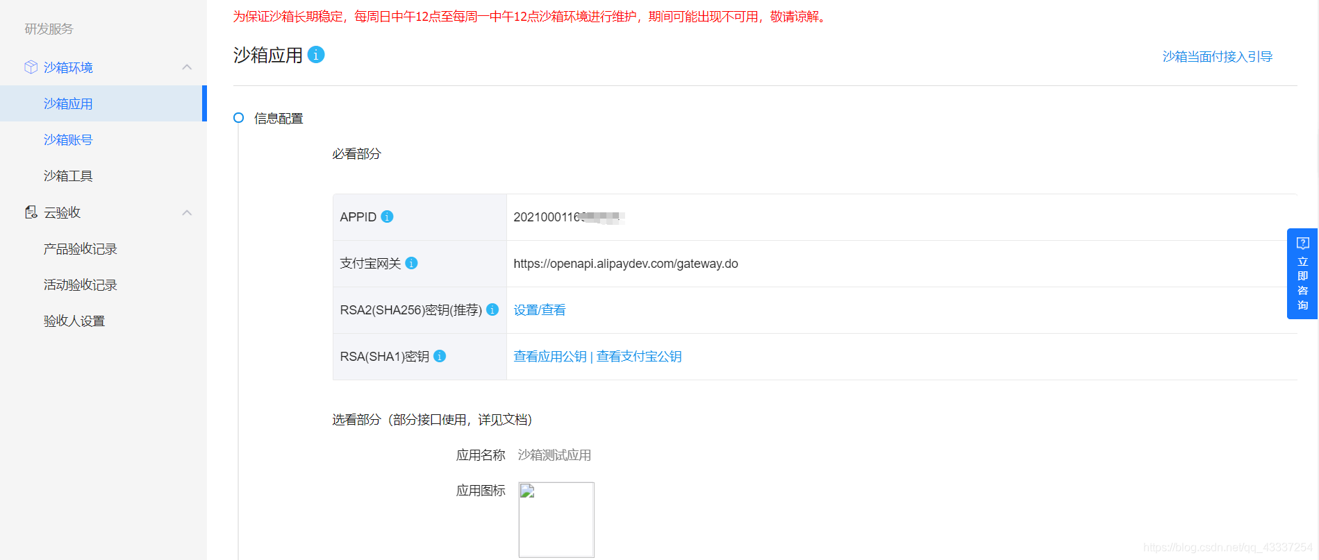Click the 沙箱测试应用 name value
Screen dimensions: 1319x560
click(x=554, y=455)
